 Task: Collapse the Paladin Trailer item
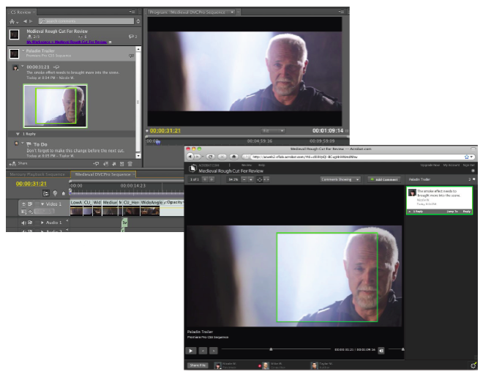[23, 51]
